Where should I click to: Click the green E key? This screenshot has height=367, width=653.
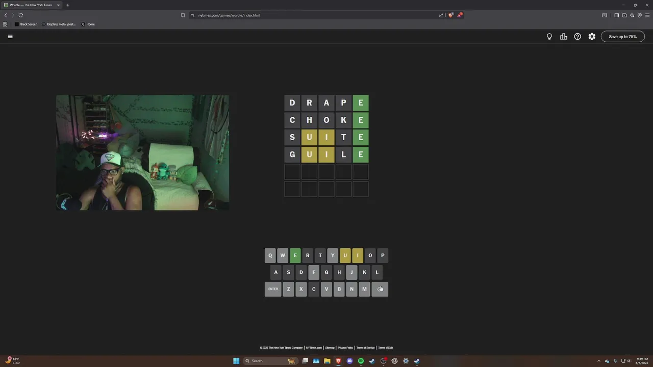(295, 255)
